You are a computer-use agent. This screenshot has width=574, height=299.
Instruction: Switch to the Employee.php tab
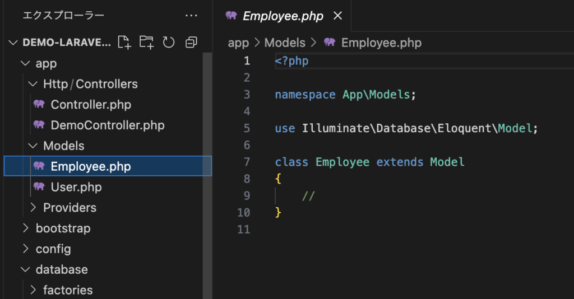pyautogui.click(x=283, y=16)
